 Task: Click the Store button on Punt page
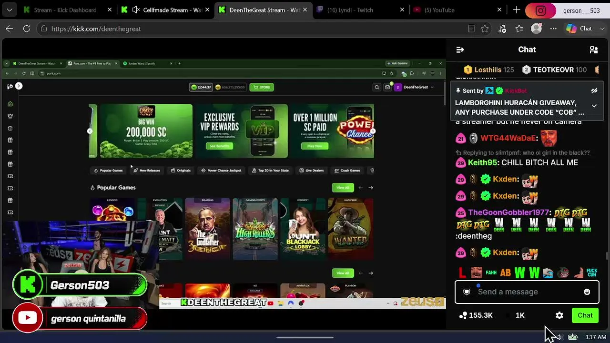point(262,87)
